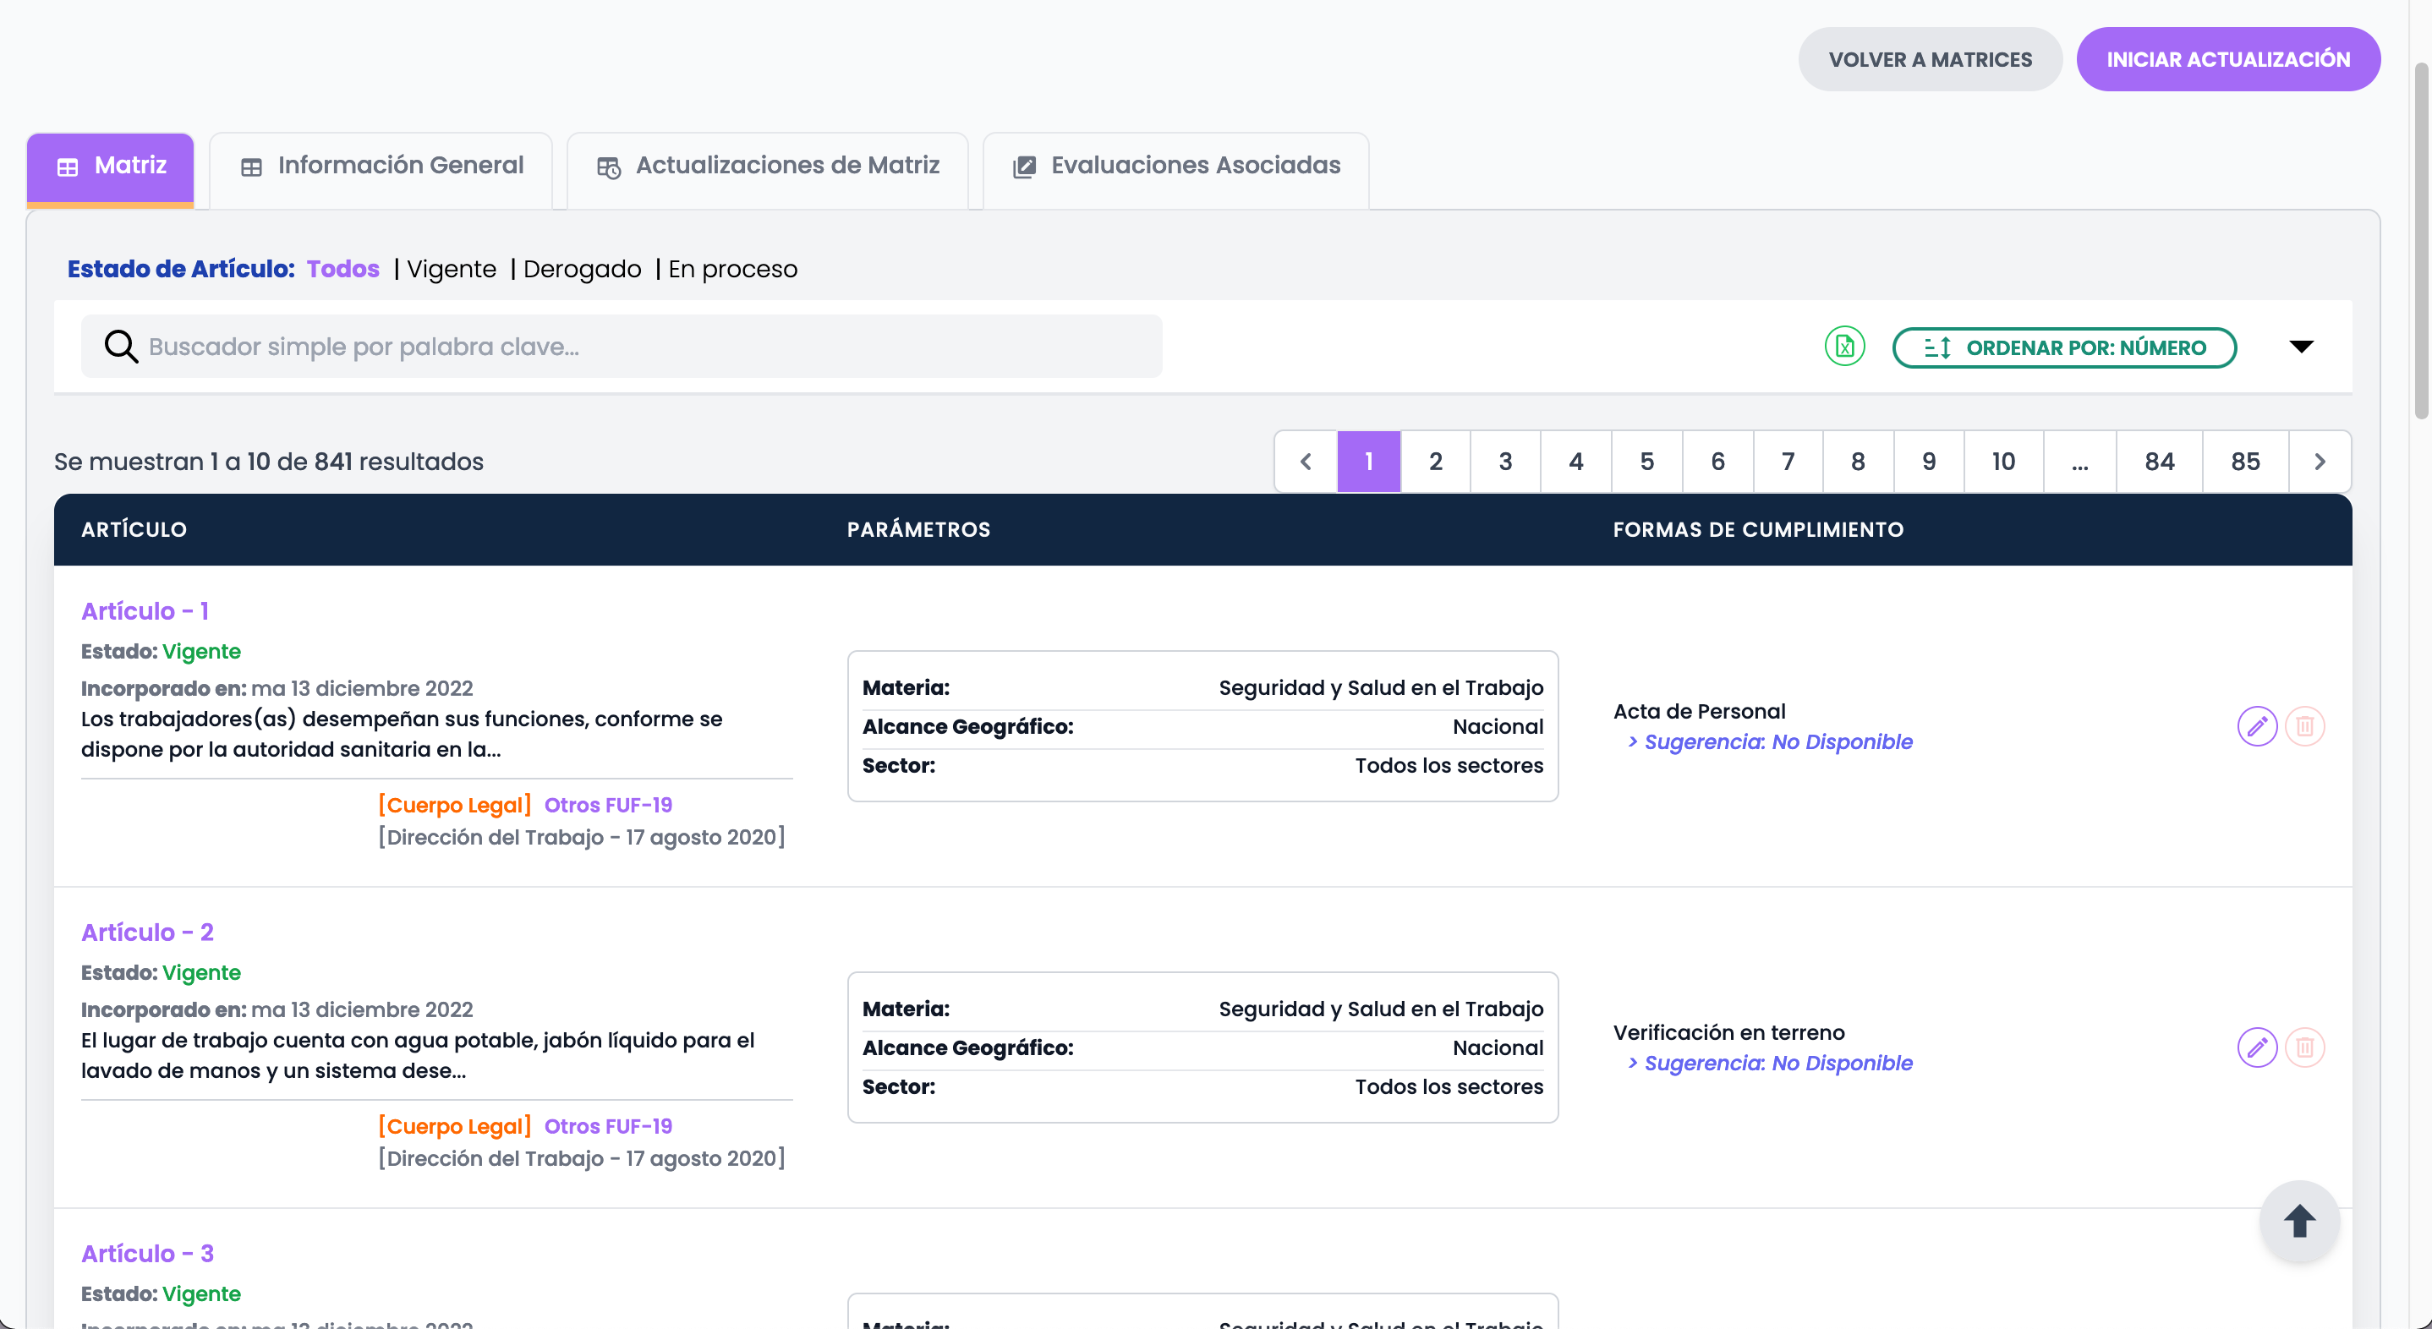Expand Sugerencia under Acta de Personal

pyautogui.click(x=1769, y=742)
